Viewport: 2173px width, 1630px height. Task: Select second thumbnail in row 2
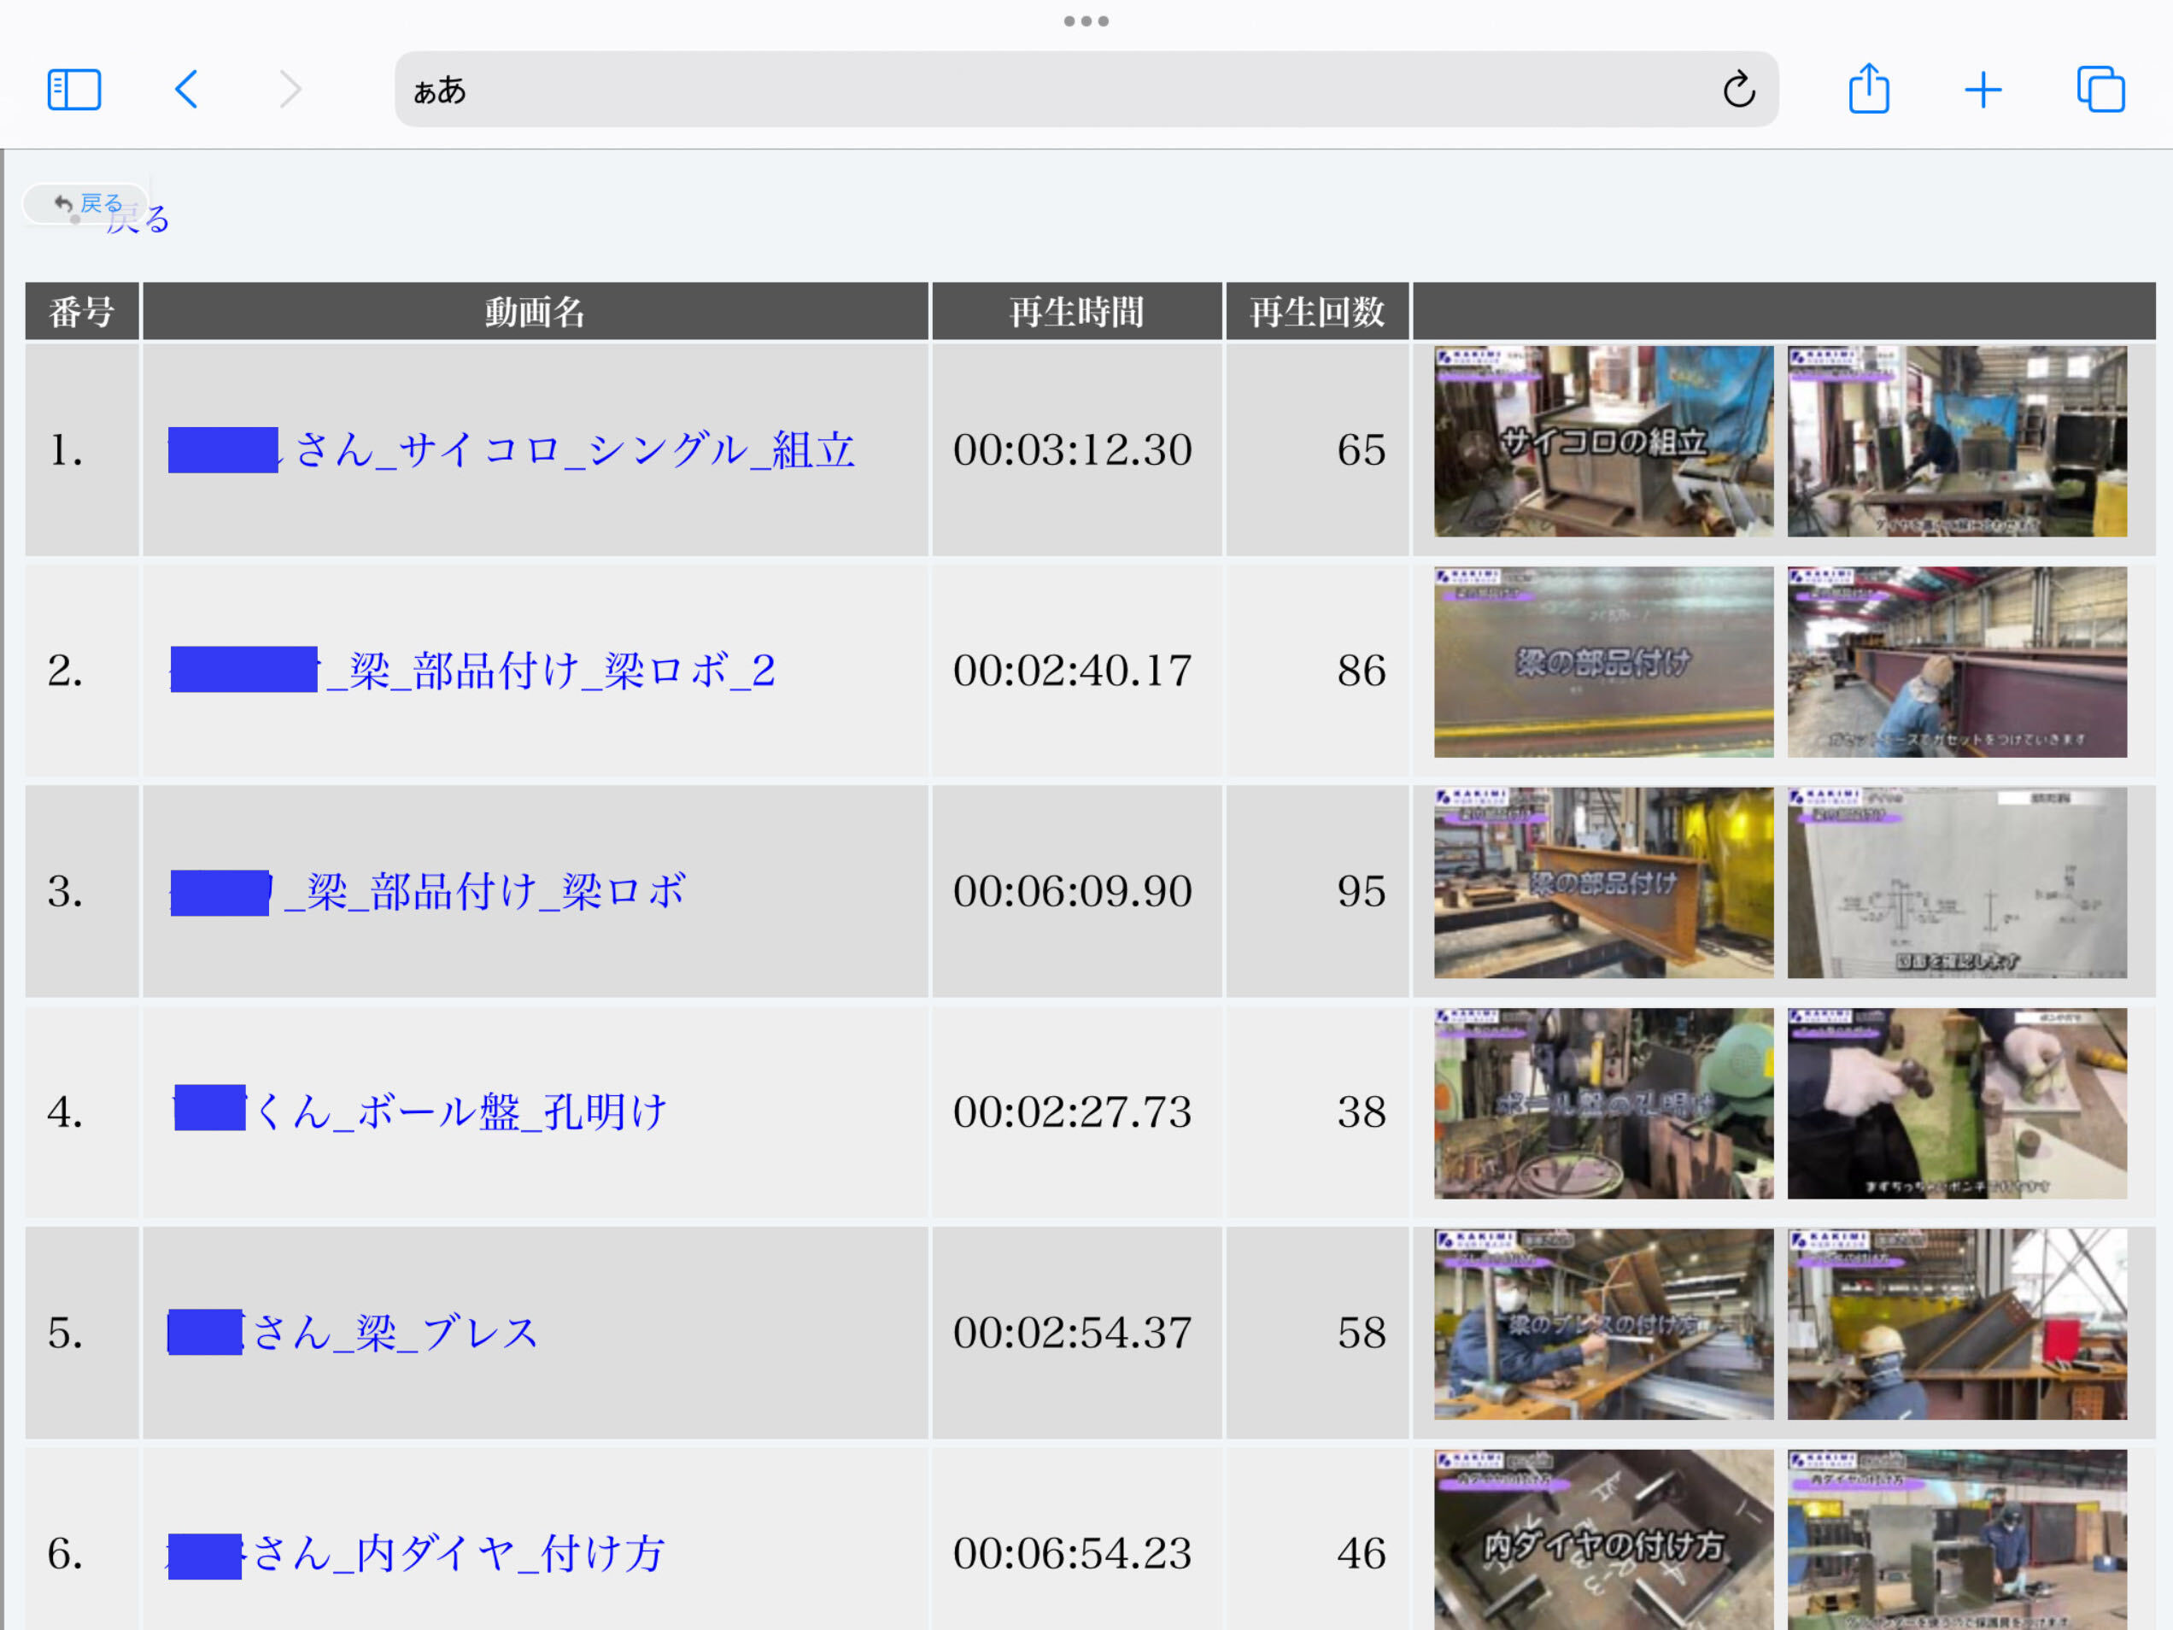click(x=1957, y=661)
